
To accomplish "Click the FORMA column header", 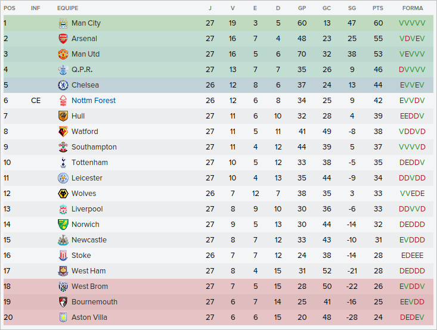I will point(413,8).
